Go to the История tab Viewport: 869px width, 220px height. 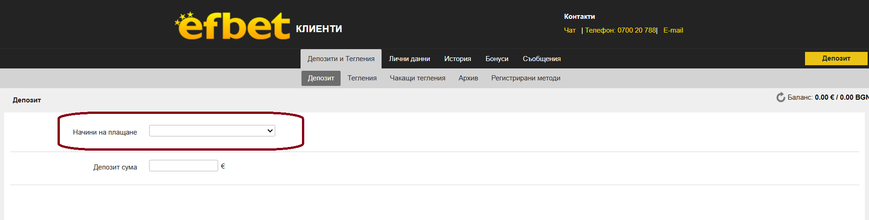[x=458, y=59]
